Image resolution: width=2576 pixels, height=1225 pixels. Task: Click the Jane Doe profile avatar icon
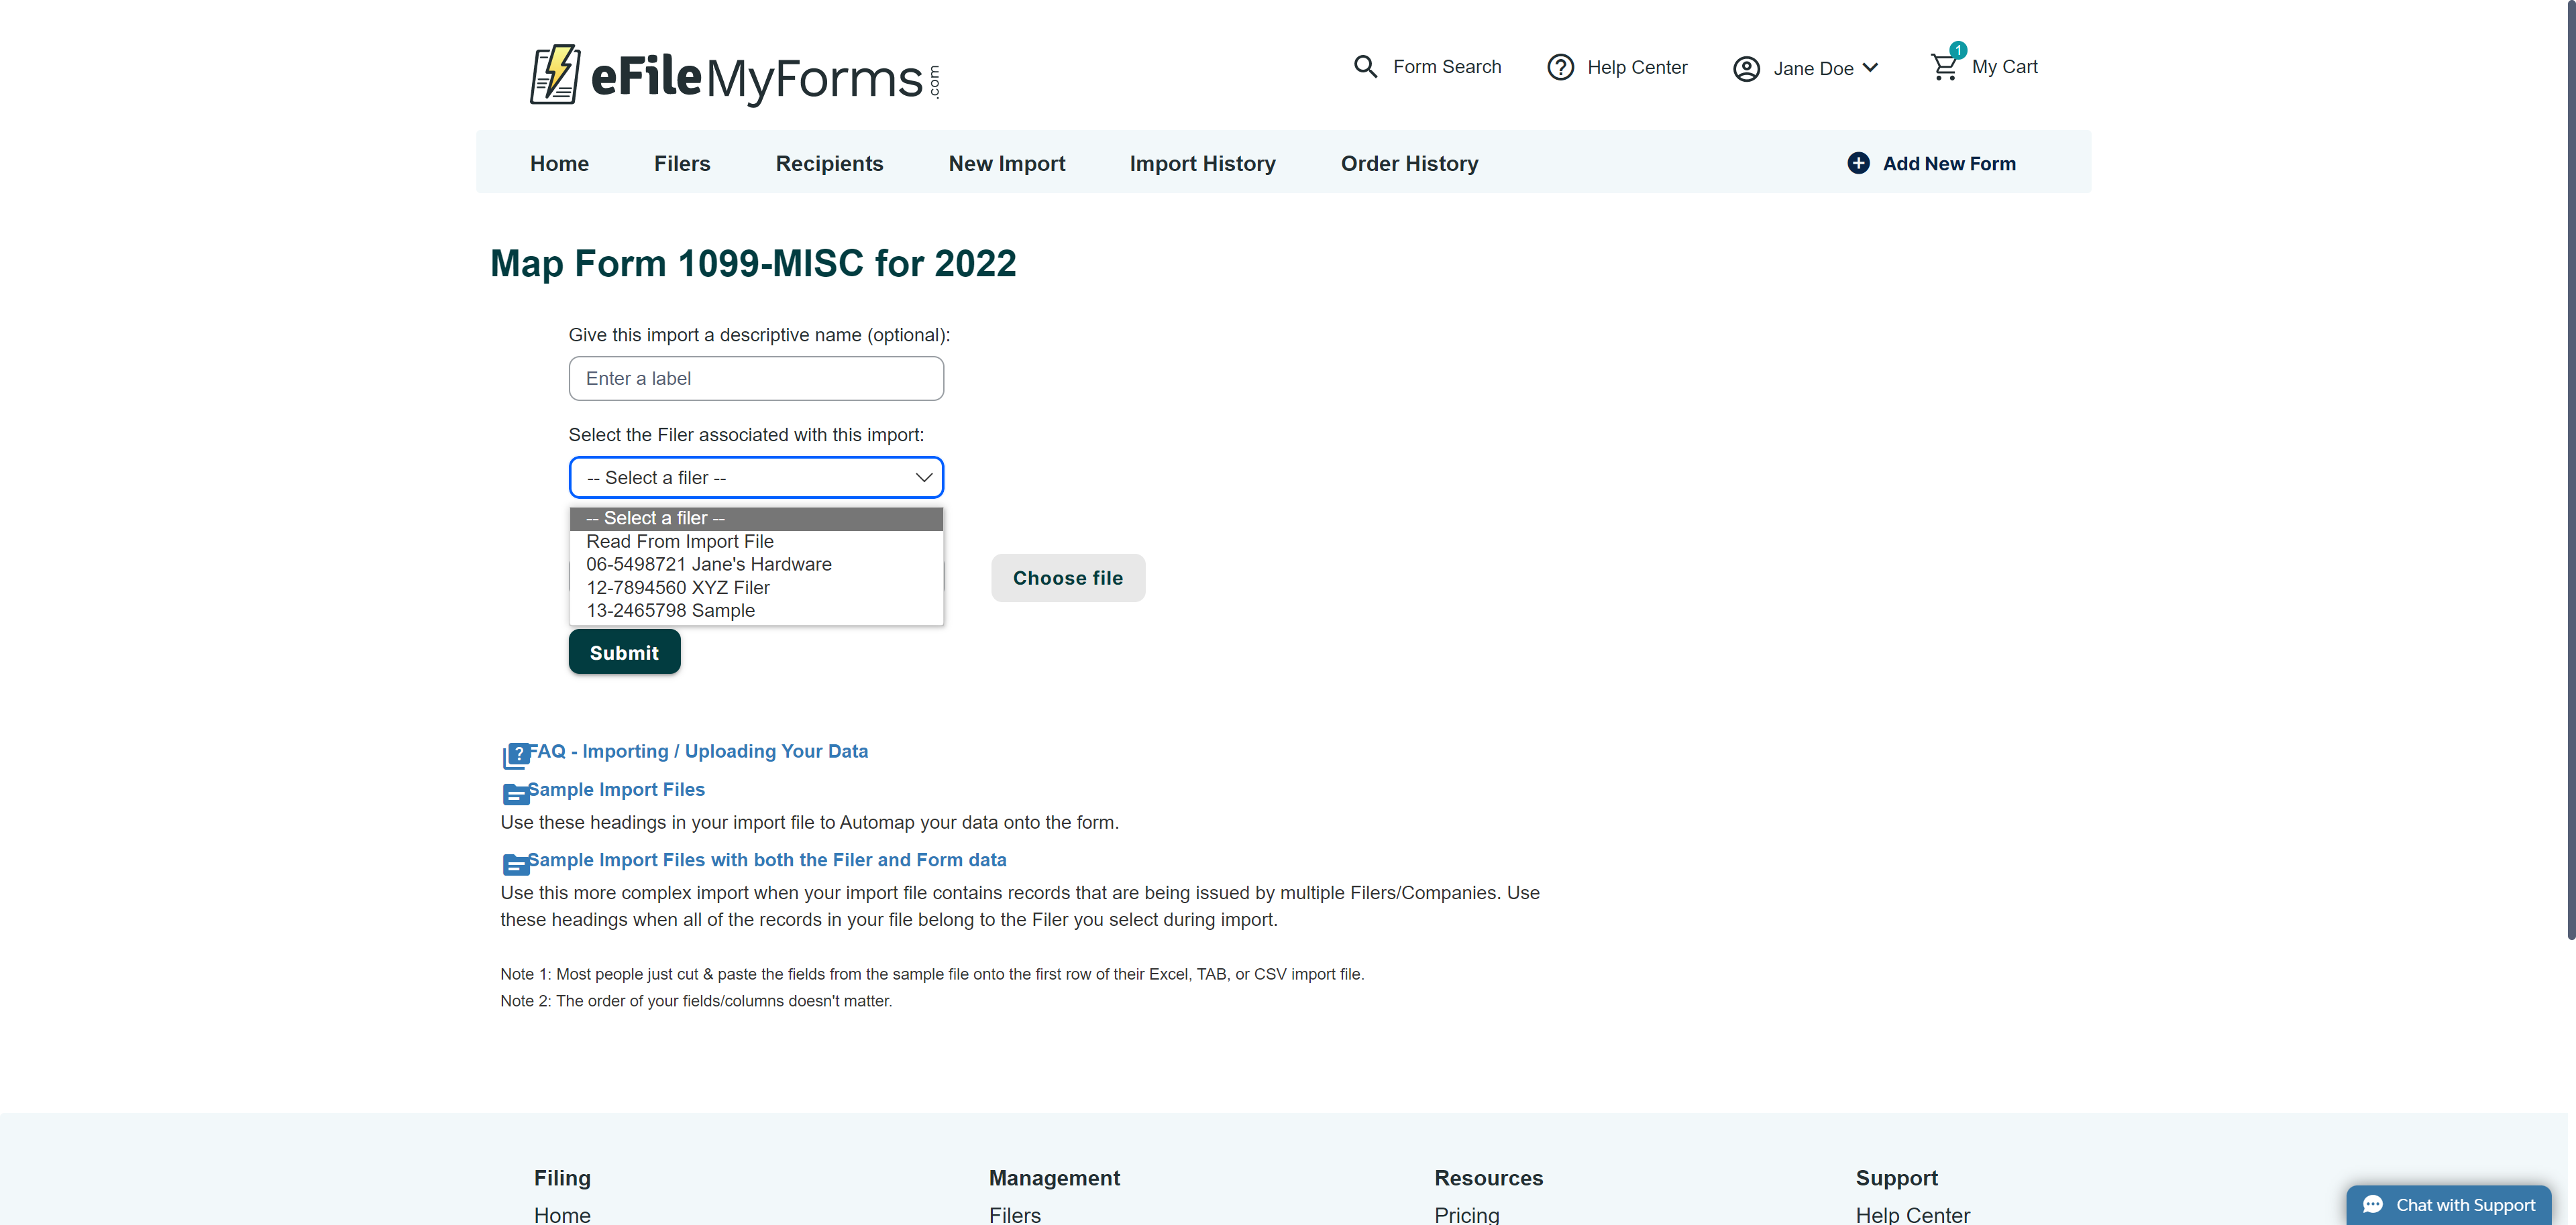click(1746, 68)
